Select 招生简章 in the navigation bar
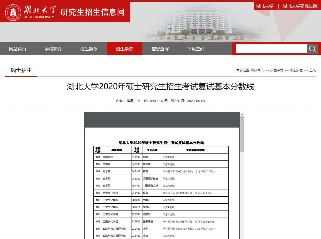Viewport: 321px width, 239px height. pyautogui.click(x=89, y=49)
